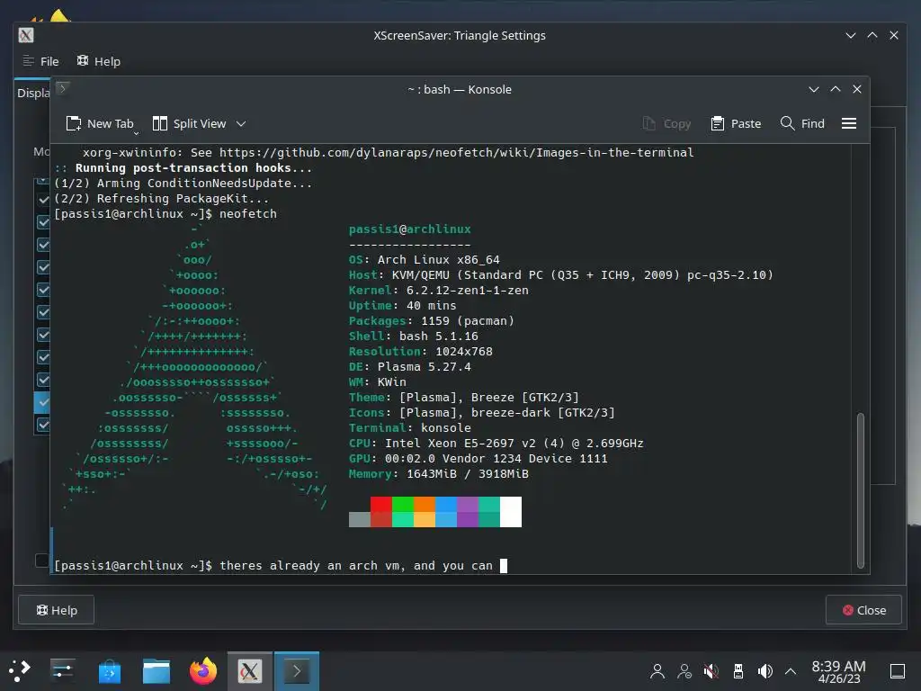Image resolution: width=921 pixels, height=691 pixels.
Task: Click the 'WM: KWin' line
Action: coord(377,381)
